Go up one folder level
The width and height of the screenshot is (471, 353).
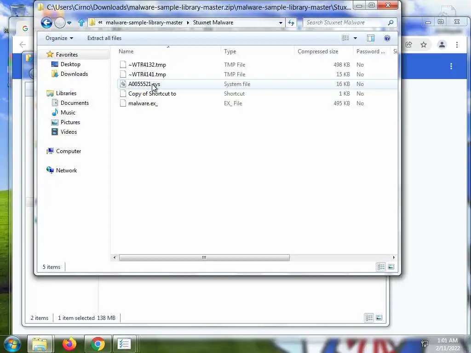tap(81, 23)
